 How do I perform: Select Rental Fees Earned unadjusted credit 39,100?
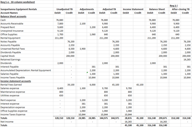tap(71, 85)
